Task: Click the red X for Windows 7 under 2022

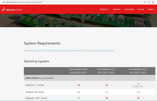Action: [x=138, y=98]
